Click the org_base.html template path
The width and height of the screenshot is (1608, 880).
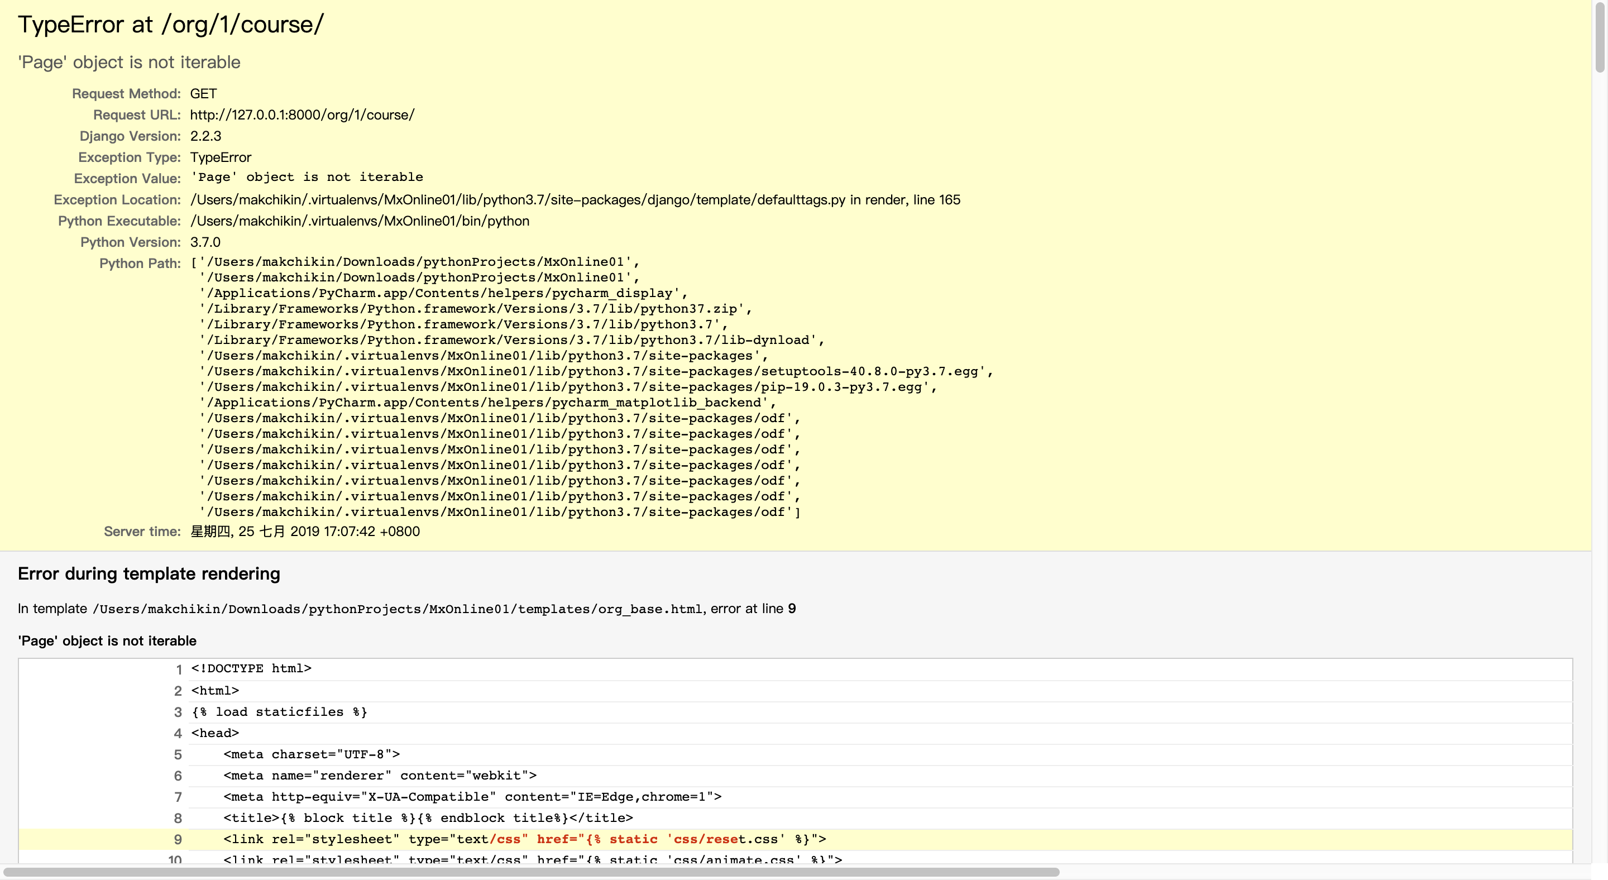tap(398, 609)
